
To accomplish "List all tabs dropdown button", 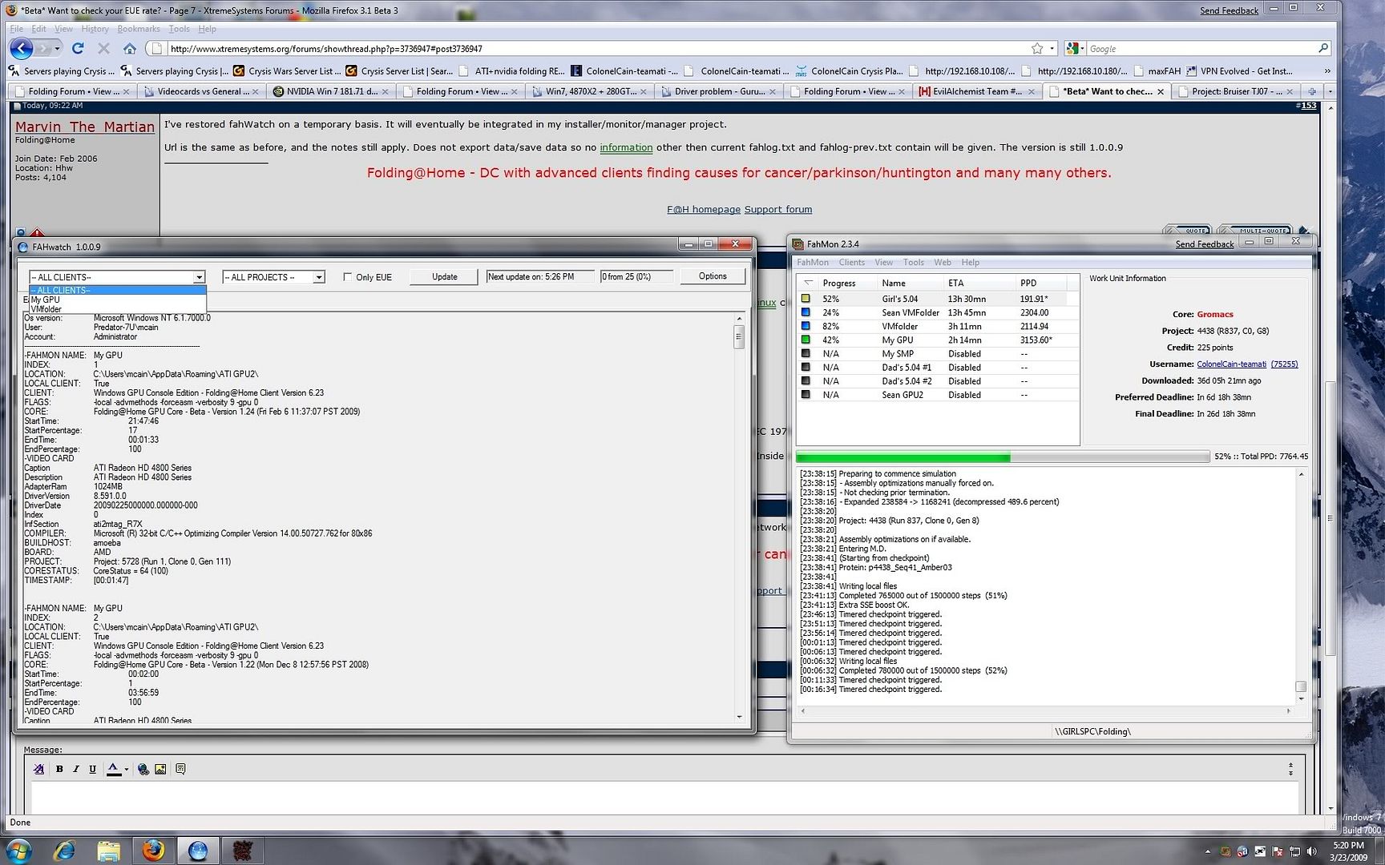I will tap(1330, 91).
